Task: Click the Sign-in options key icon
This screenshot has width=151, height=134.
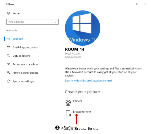Action: (x=8, y=56)
